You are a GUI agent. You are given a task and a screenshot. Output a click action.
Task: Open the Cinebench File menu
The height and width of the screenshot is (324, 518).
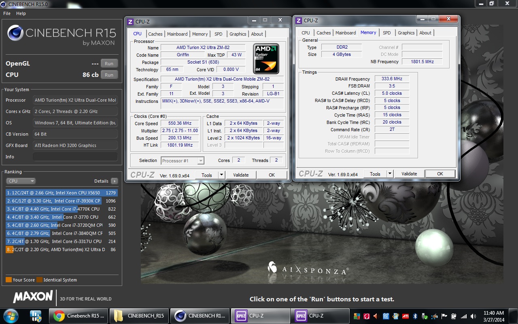[x=7, y=13]
